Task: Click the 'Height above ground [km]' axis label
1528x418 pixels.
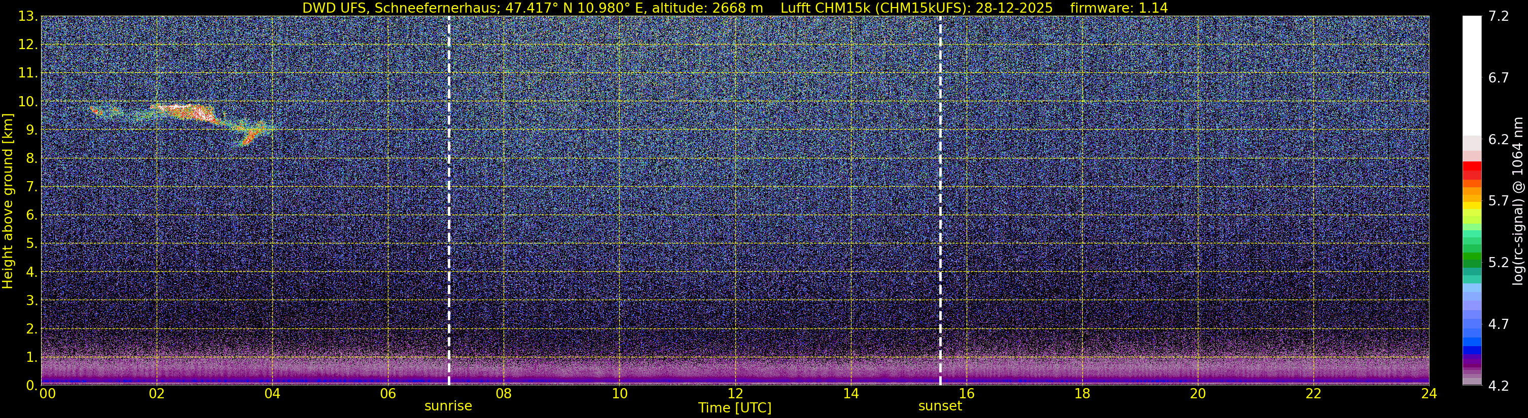Action: pyautogui.click(x=8, y=201)
